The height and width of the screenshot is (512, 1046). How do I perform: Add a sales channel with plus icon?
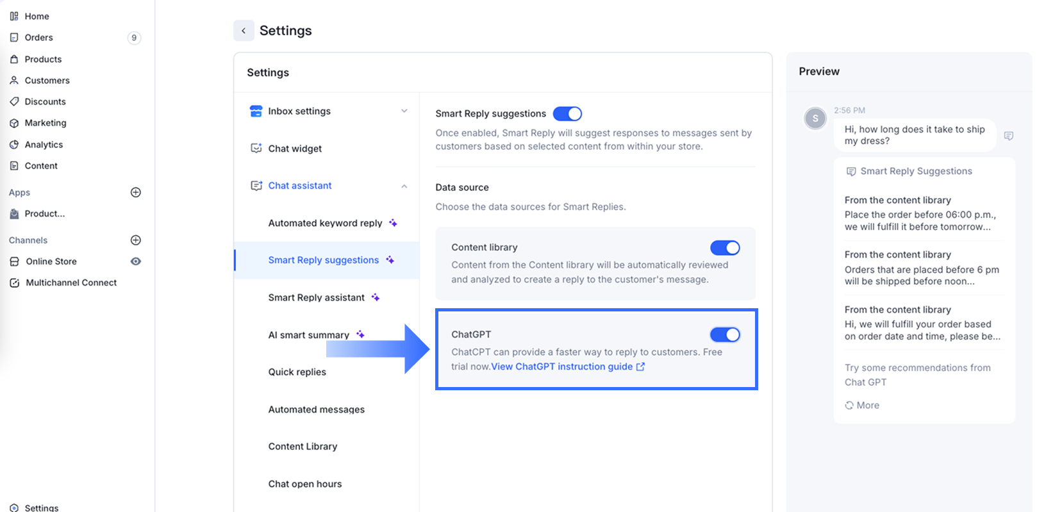pyautogui.click(x=136, y=240)
